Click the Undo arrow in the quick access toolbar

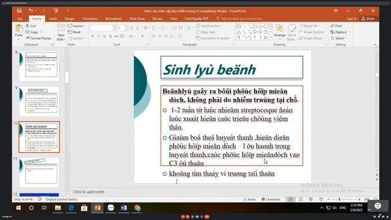[x=31, y=11]
